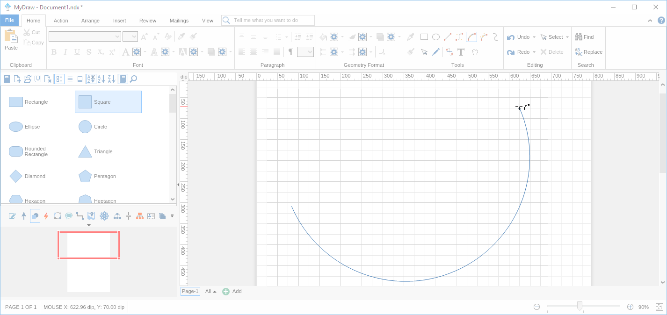Click the zoom slider handle
Viewport: 667px width, 315px height.
[x=580, y=306]
